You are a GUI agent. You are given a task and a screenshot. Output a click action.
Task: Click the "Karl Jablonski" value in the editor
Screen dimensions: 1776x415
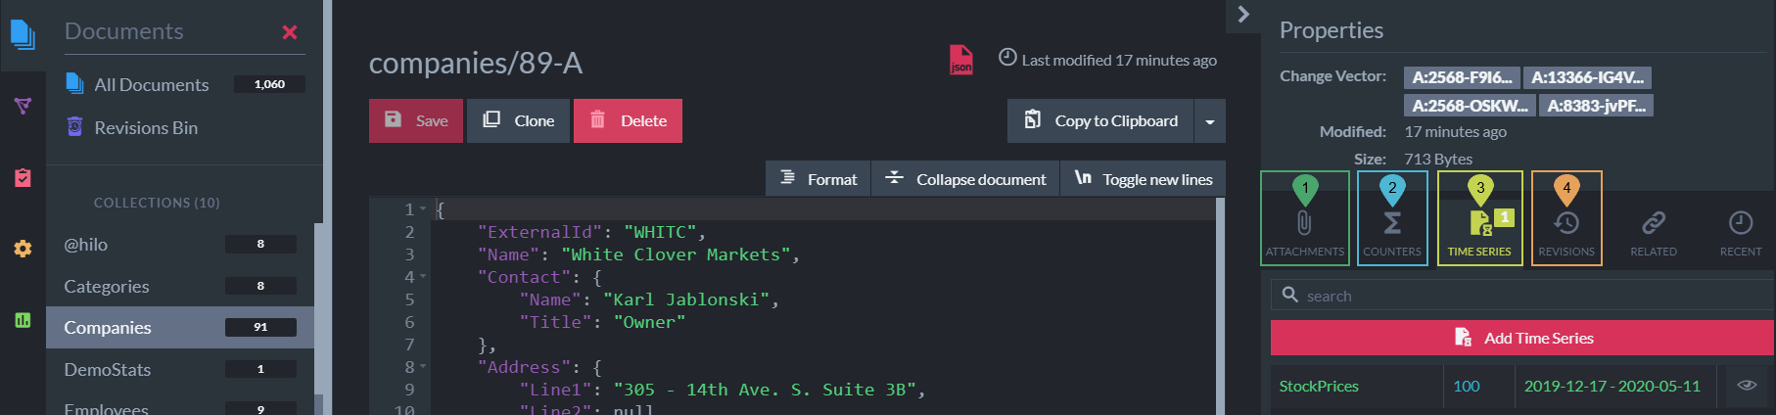coord(686,300)
